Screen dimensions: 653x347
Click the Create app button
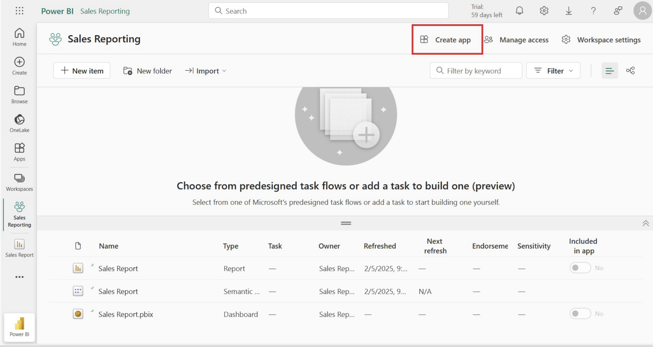[x=447, y=39]
